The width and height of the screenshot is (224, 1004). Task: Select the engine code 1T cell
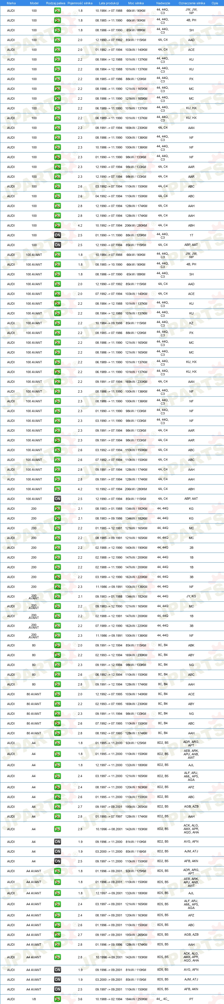191,235
